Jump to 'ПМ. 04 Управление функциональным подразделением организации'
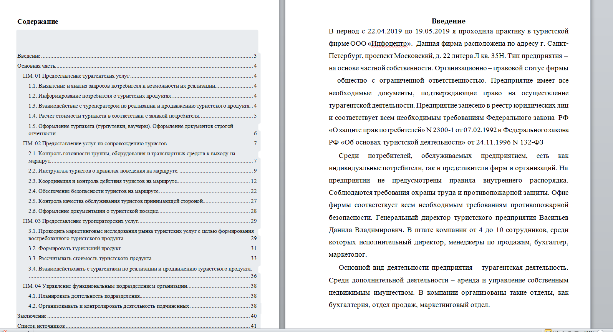 [x=140, y=286]
